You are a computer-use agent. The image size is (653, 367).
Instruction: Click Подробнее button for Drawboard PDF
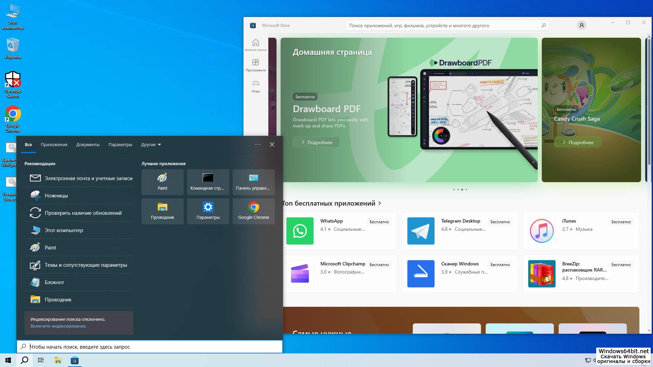tap(316, 142)
